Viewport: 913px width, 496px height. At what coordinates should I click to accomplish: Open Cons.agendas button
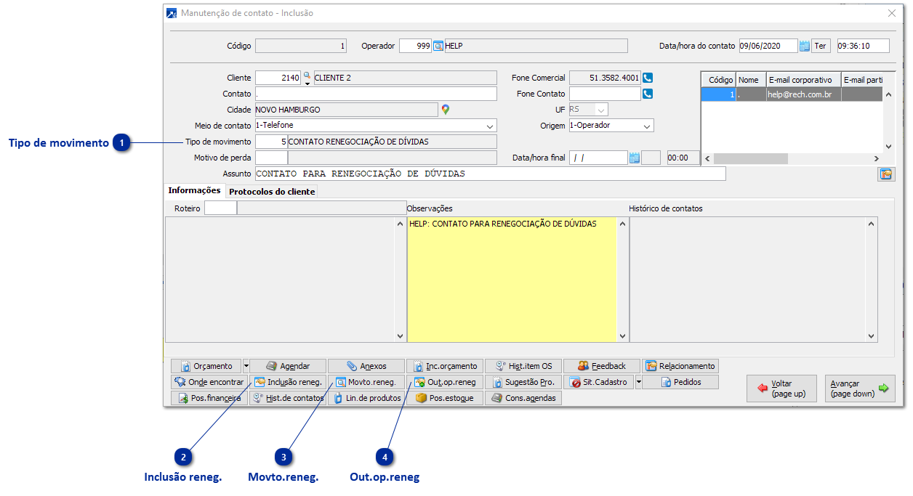point(523,398)
